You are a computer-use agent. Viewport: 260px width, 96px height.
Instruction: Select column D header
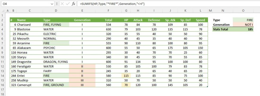(x=56, y=11)
